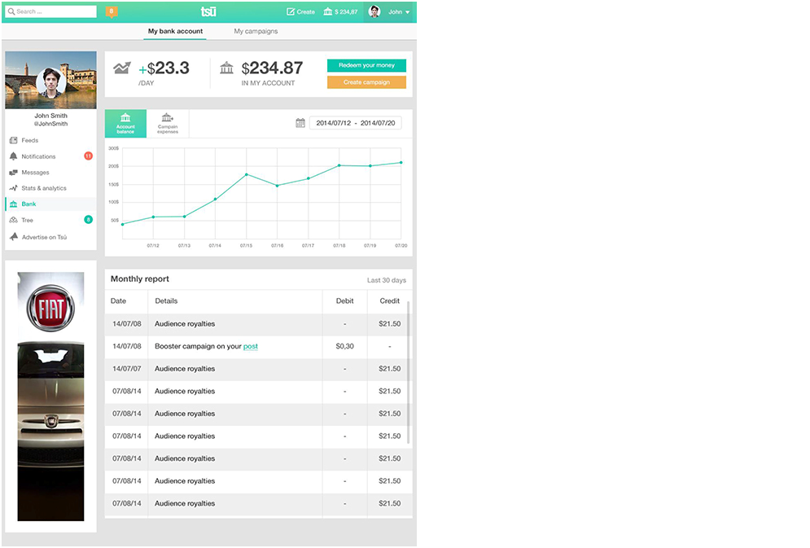
Task: Click the Stats & analytics chart icon
Action: click(x=13, y=188)
